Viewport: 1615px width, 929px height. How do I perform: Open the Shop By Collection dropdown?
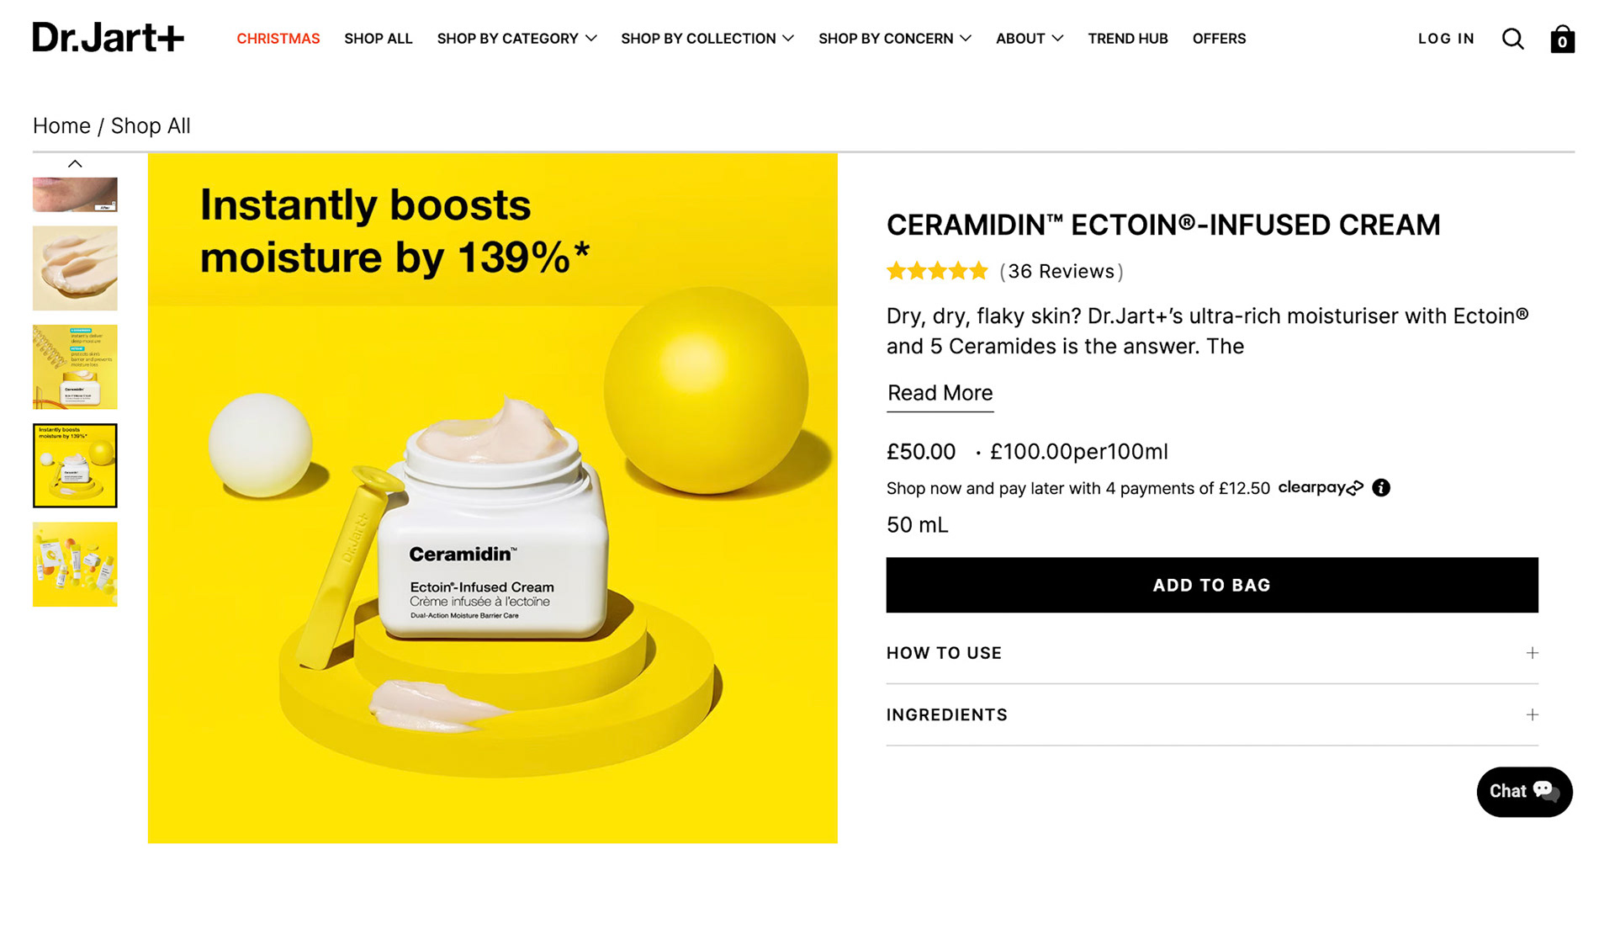[x=707, y=39]
